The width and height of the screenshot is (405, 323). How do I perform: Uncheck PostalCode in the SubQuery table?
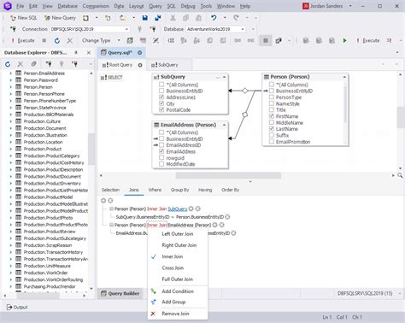click(x=161, y=109)
